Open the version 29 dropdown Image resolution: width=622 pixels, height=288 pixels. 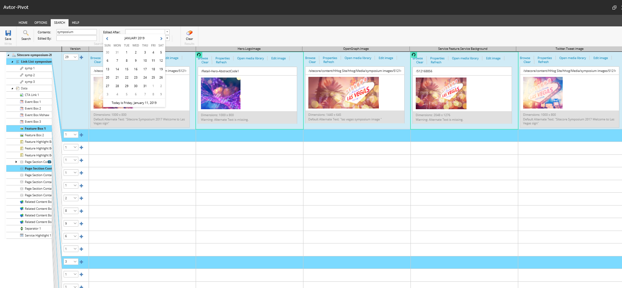point(75,57)
